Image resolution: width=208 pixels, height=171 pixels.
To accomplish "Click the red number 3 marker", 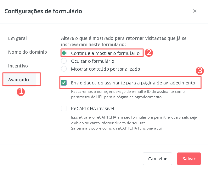I will coord(200,71).
